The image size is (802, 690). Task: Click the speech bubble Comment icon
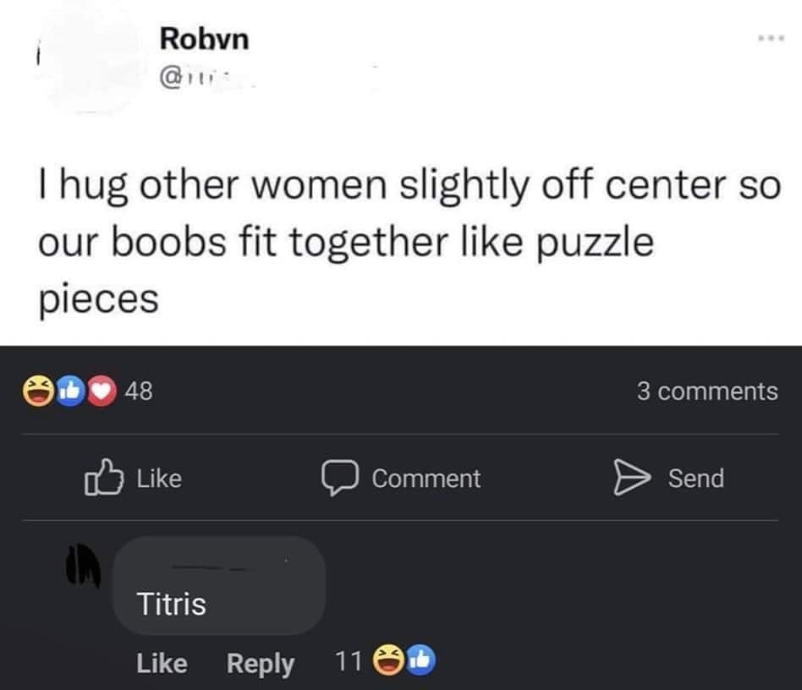[x=338, y=478]
